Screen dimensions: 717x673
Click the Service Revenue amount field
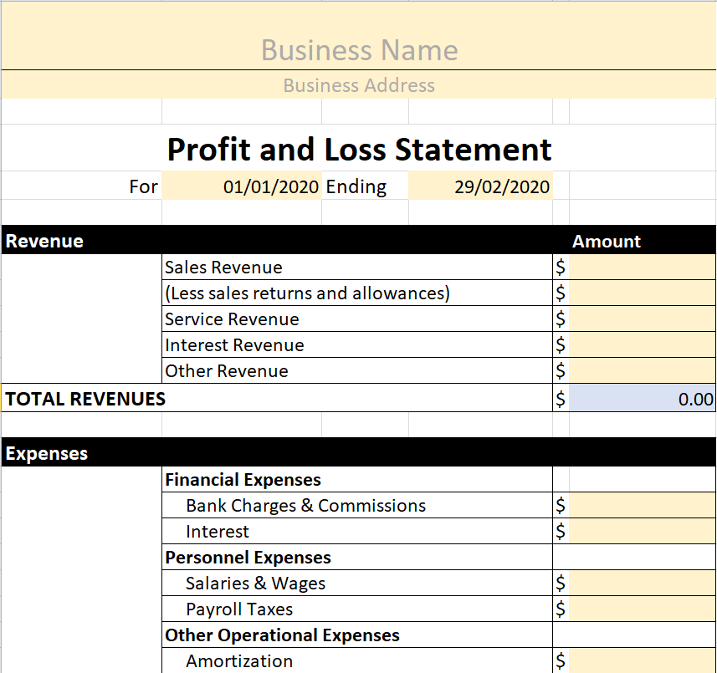click(x=642, y=319)
